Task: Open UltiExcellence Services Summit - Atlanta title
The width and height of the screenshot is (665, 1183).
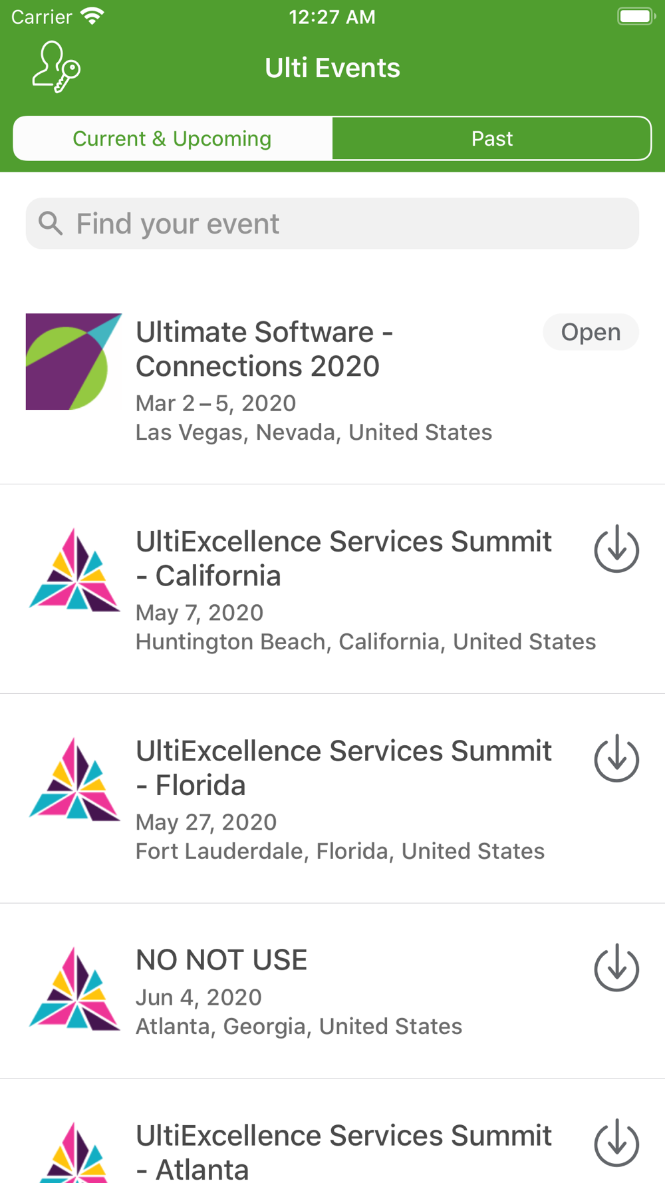Action: tap(343, 1152)
